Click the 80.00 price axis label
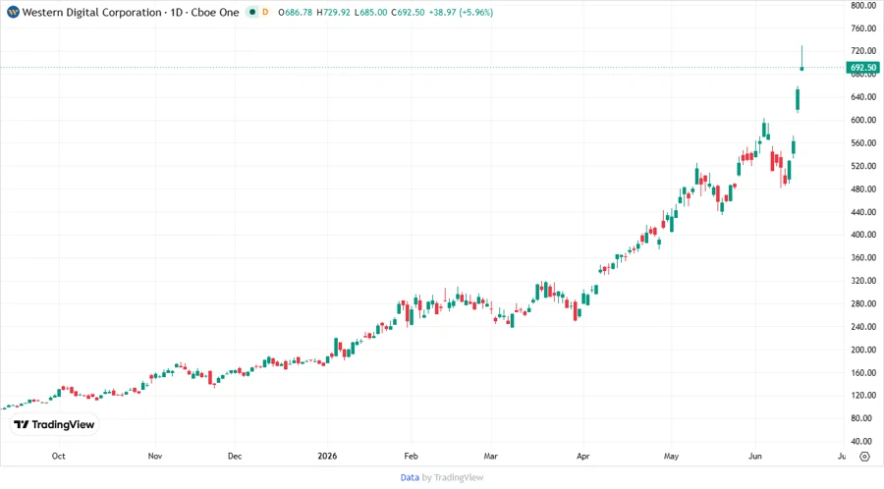884x489 pixels. click(863, 418)
